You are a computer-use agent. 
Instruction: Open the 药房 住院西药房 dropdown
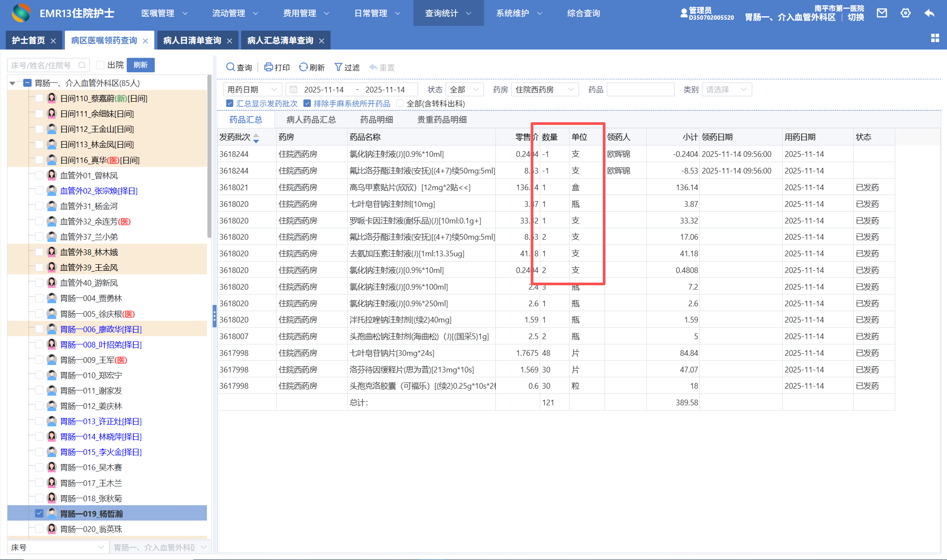click(x=545, y=89)
